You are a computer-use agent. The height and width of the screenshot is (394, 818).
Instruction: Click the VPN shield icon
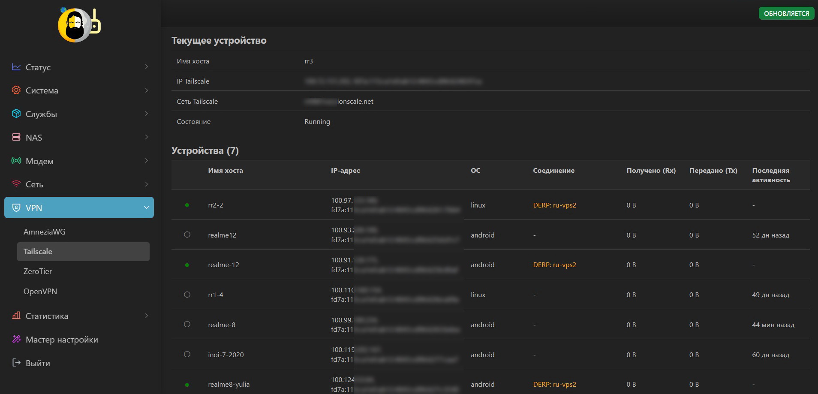click(16, 208)
